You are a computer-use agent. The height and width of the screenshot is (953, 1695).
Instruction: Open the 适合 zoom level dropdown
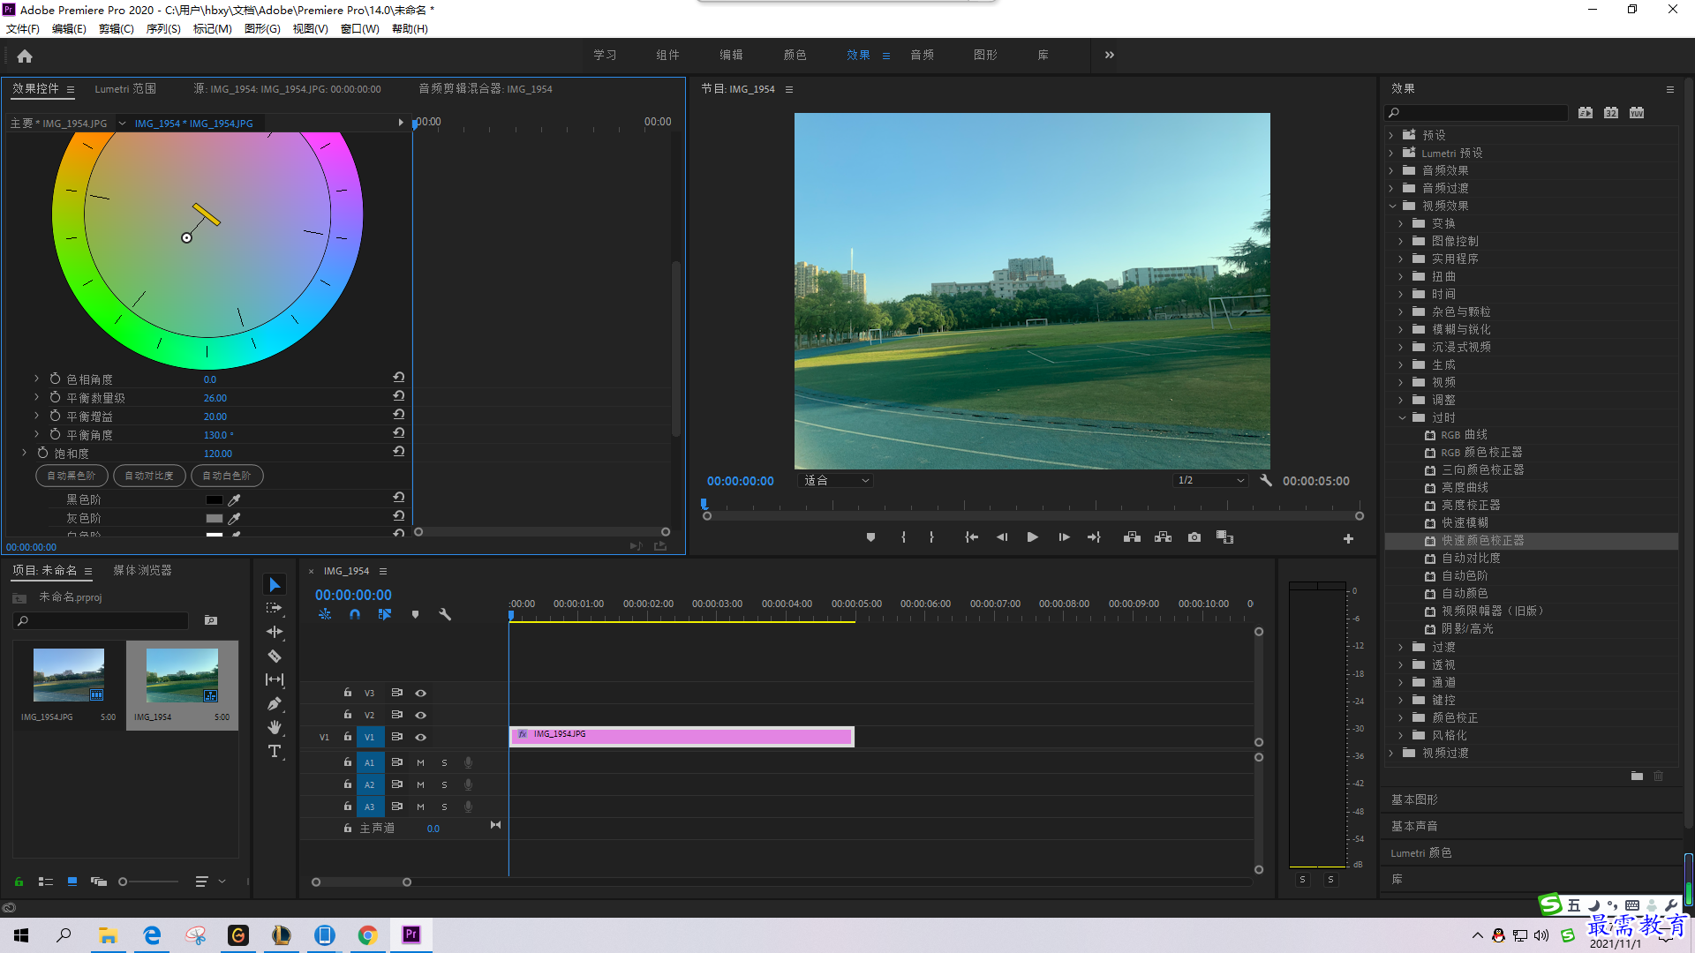pyautogui.click(x=835, y=481)
